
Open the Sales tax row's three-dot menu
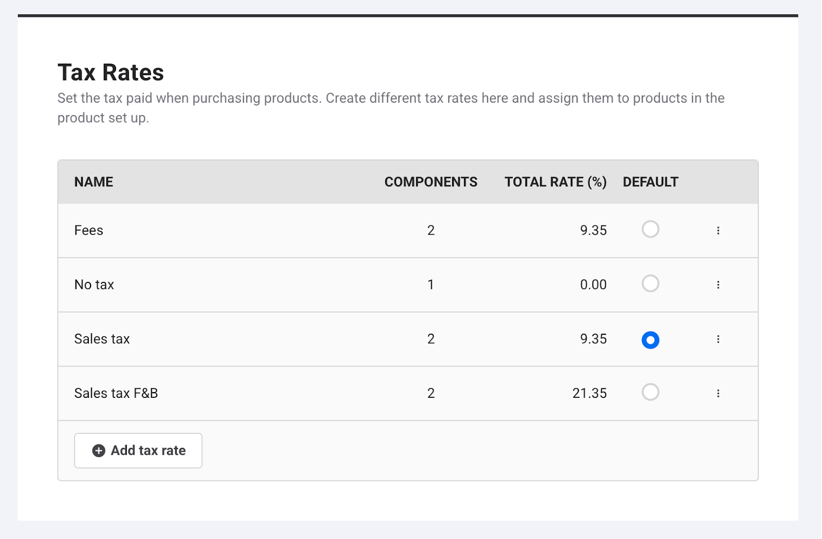pos(718,339)
